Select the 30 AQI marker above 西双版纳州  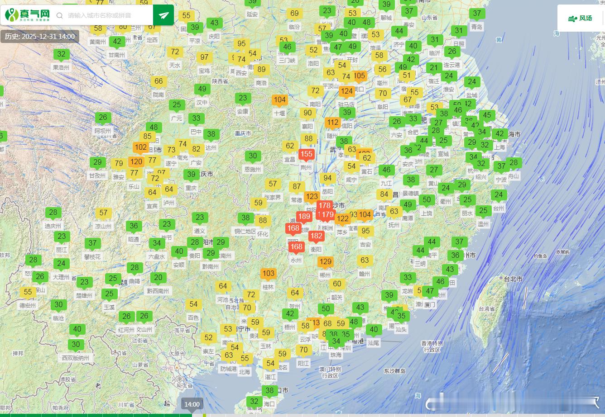[76, 345]
